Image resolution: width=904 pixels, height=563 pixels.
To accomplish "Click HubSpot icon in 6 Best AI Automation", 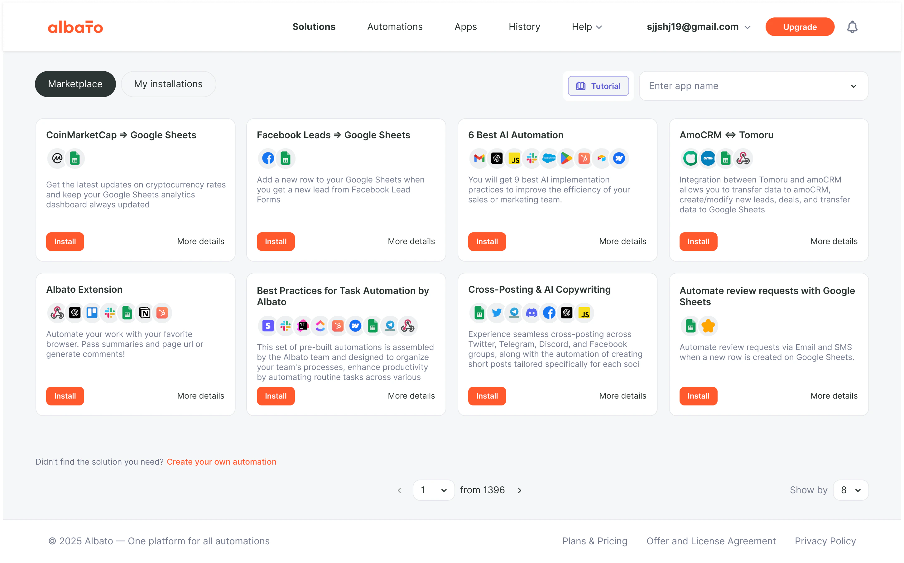I will 584,158.
